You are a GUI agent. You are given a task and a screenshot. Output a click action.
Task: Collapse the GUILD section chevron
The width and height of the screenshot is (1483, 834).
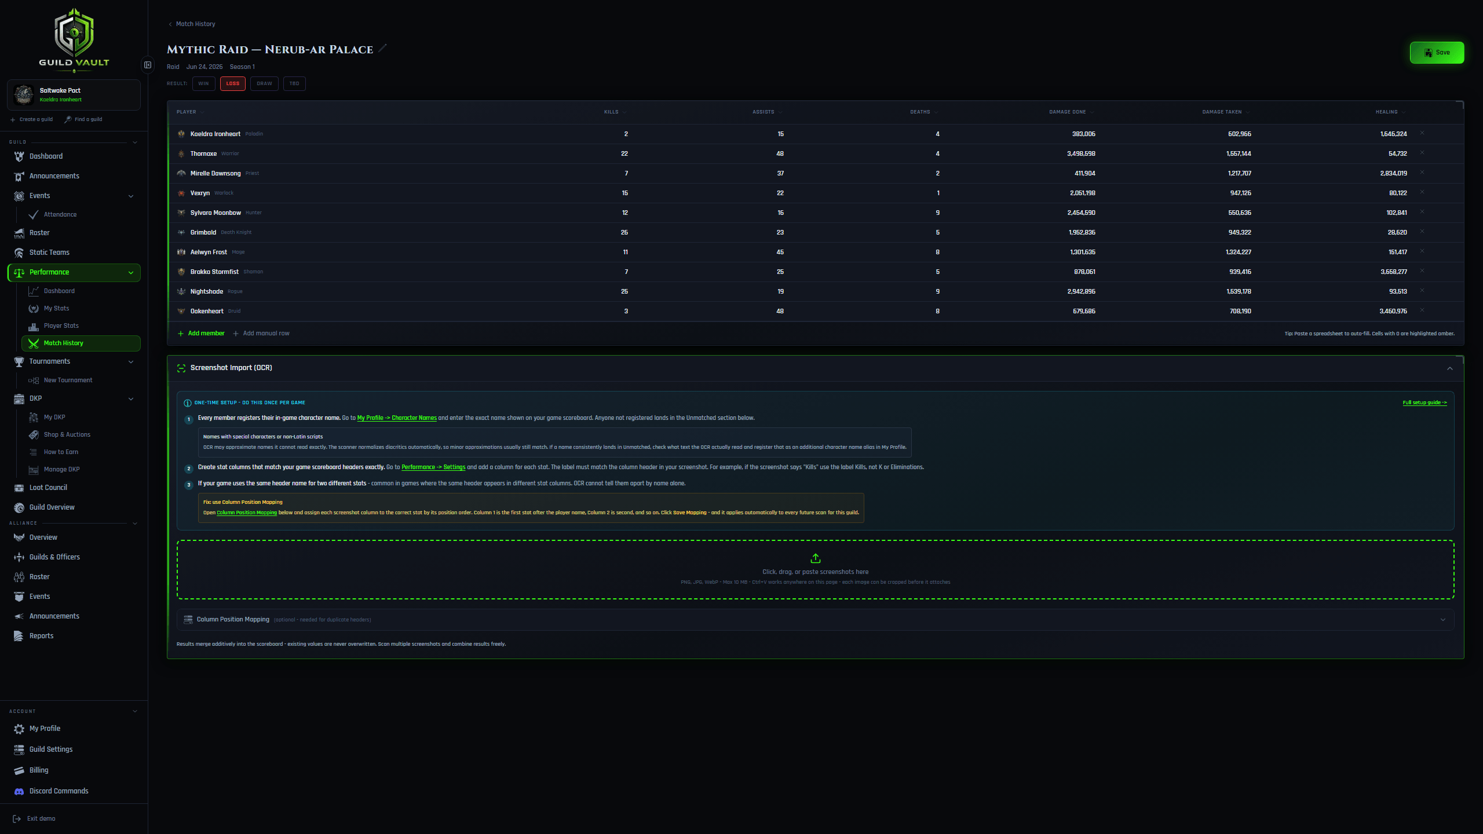[x=135, y=142]
